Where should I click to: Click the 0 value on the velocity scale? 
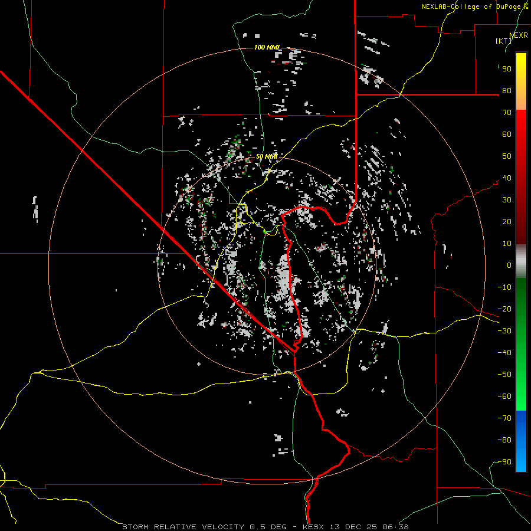tap(509, 265)
